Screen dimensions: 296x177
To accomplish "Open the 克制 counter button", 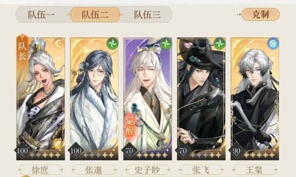I will point(260,14).
